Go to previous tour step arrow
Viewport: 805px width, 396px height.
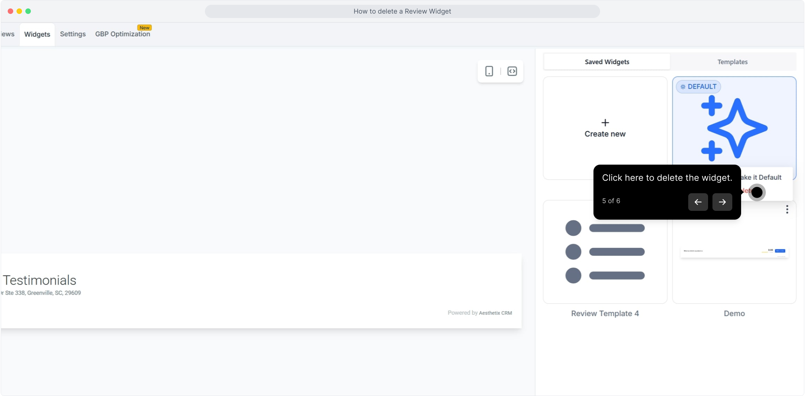point(698,202)
